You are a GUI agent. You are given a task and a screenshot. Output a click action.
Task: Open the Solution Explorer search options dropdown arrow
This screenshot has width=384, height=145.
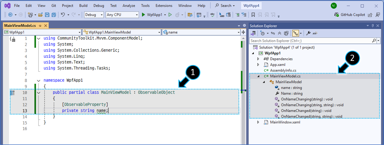(378, 41)
